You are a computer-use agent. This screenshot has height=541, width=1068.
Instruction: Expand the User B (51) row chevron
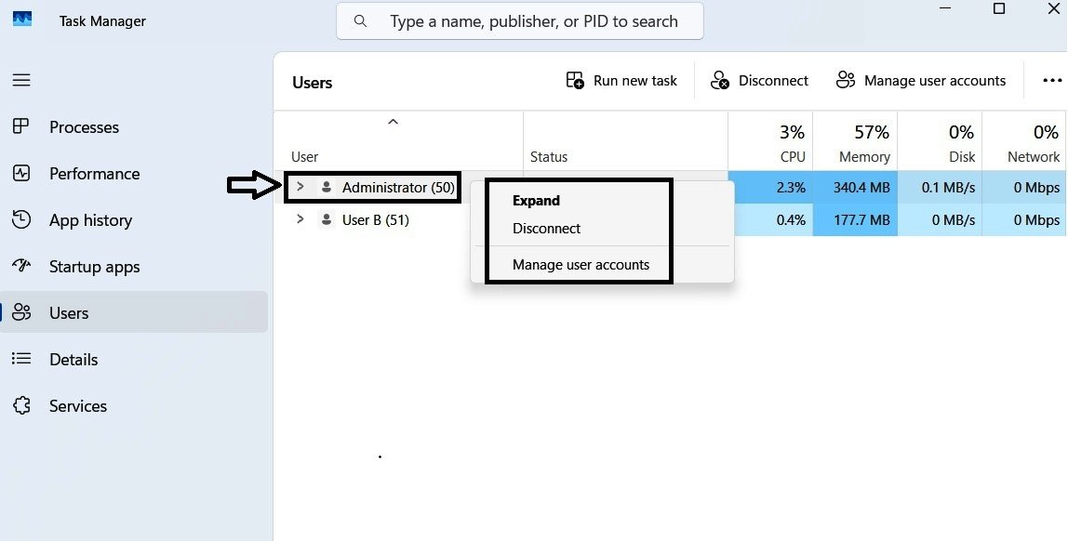pos(300,219)
